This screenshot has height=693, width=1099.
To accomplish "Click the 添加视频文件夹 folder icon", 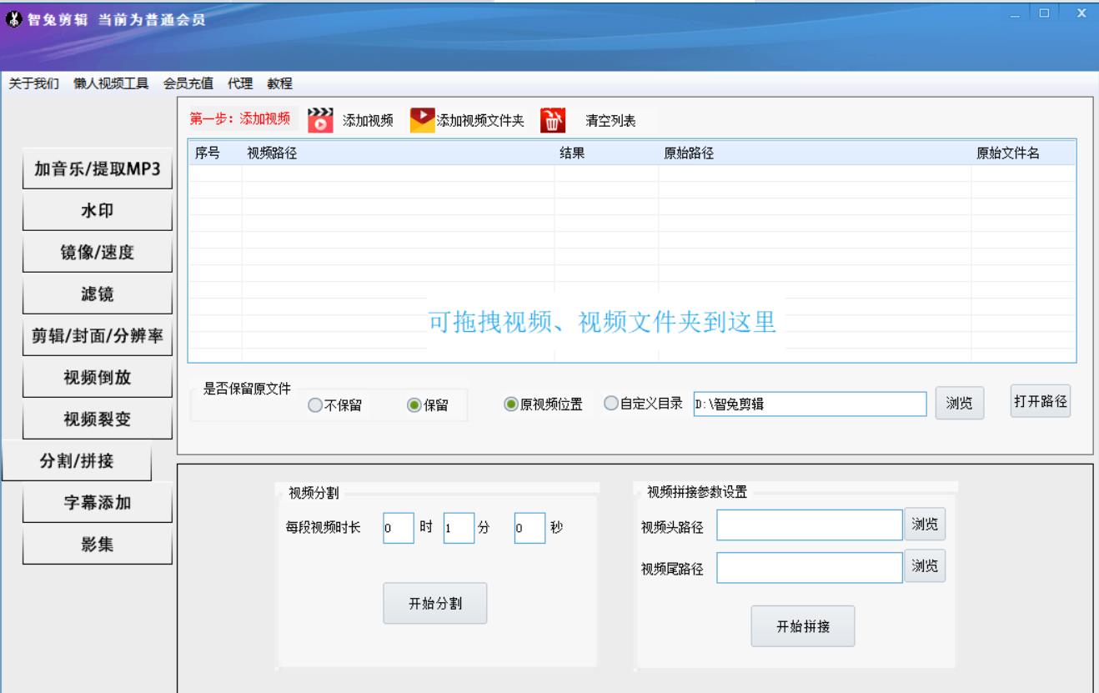I will point(423,119).
